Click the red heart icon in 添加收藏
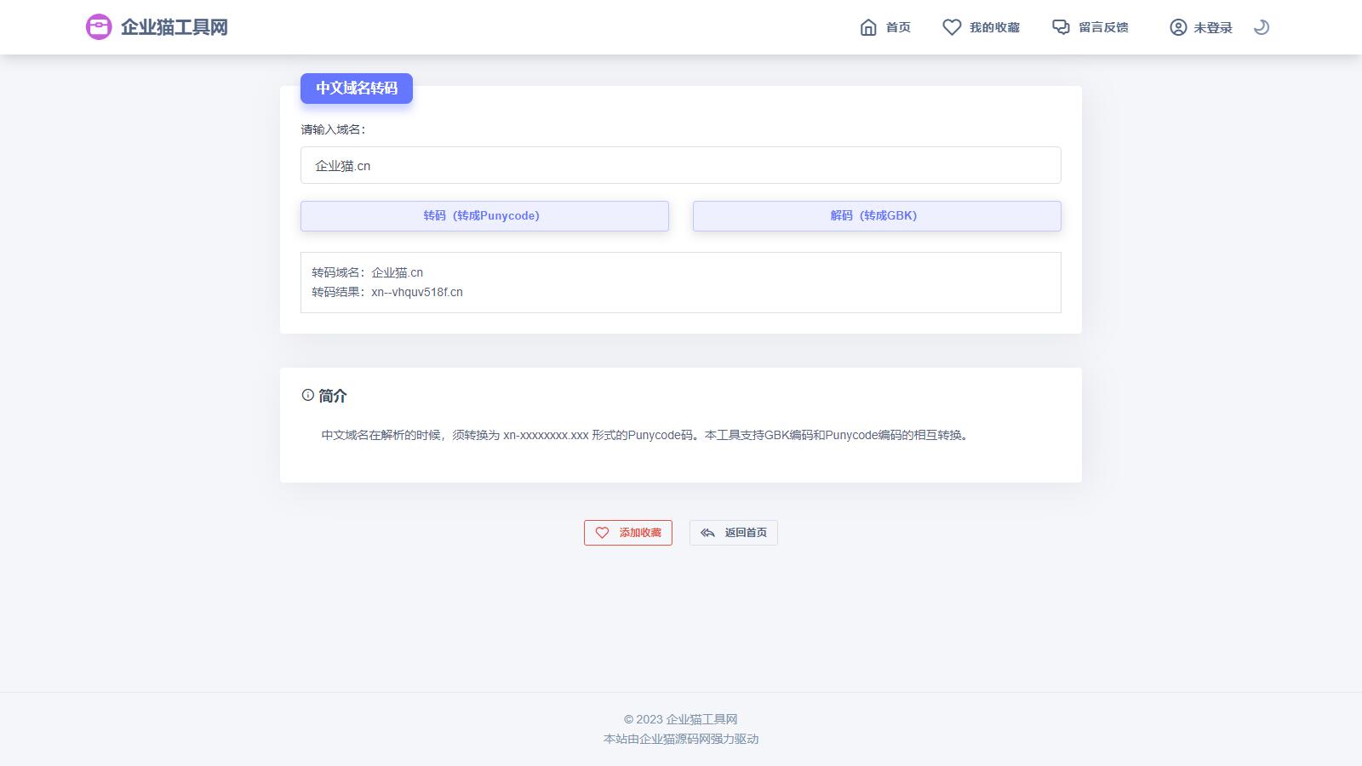Screen dimensions: 1362x766 pyautogui.click(x=603, y=533)
